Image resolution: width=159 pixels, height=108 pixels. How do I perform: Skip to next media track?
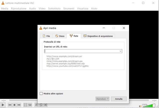point(19,105)
